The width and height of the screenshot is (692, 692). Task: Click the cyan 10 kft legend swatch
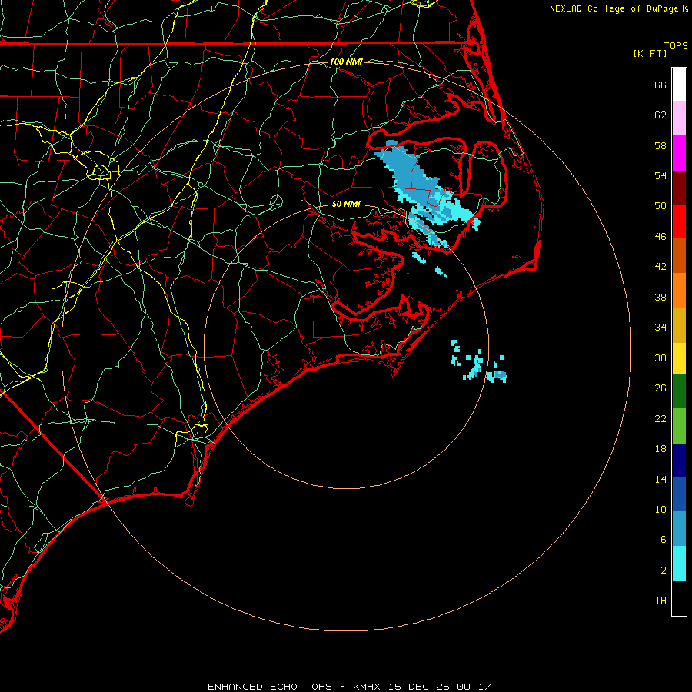(679, 564)
